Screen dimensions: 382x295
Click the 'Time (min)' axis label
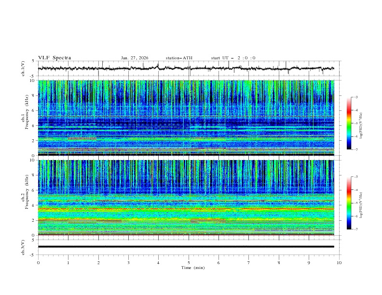tap(193, 268)
